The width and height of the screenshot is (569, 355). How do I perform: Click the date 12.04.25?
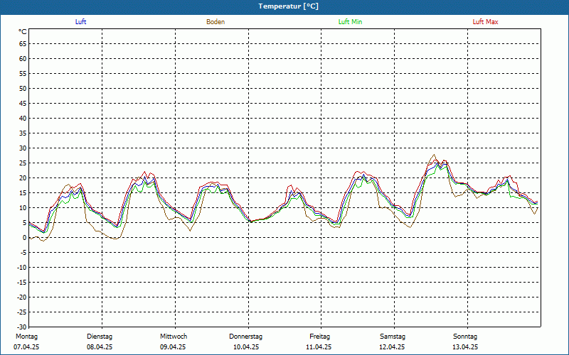pyautogui.click(x=392, y=347)
